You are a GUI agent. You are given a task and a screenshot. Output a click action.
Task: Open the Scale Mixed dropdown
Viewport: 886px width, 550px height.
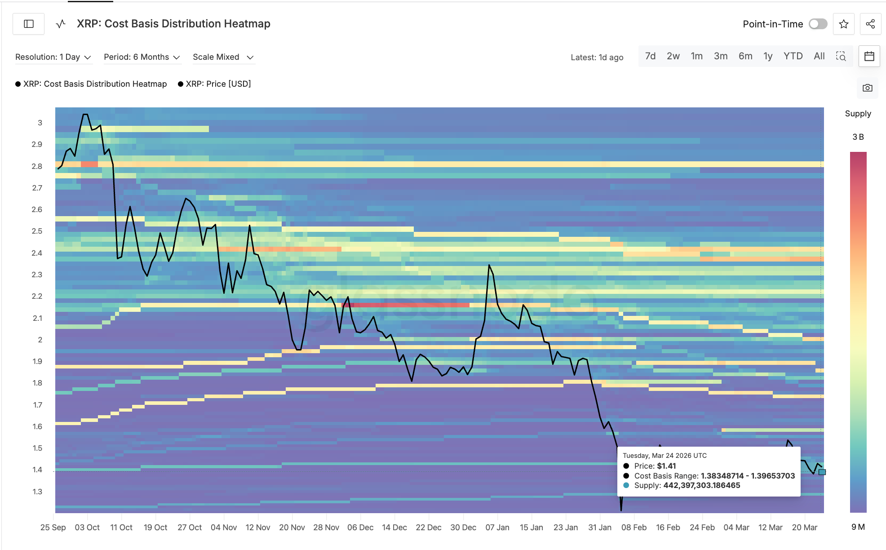tap(223, 57)
